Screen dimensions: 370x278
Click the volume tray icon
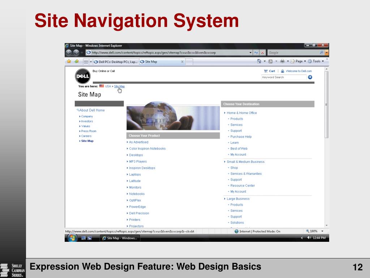click(309, 237)
